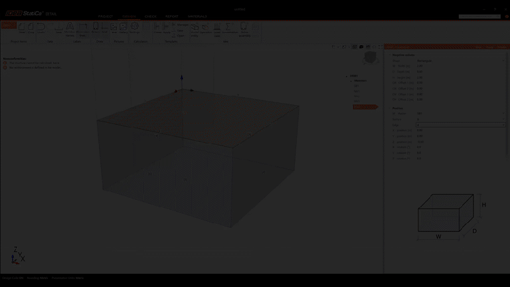The image size is (510, 287).
Task: Click Open in Template group
Action: (x=179, y=36)
